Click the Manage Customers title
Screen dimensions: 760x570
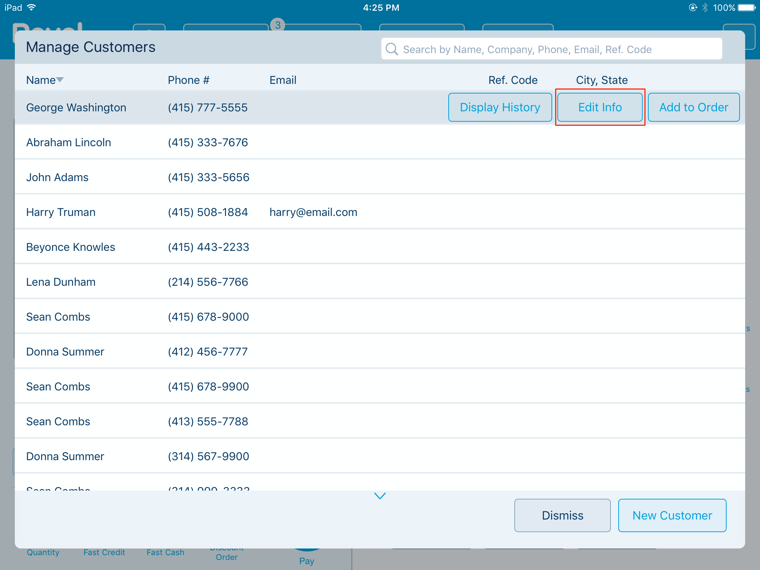pos(91,47)
